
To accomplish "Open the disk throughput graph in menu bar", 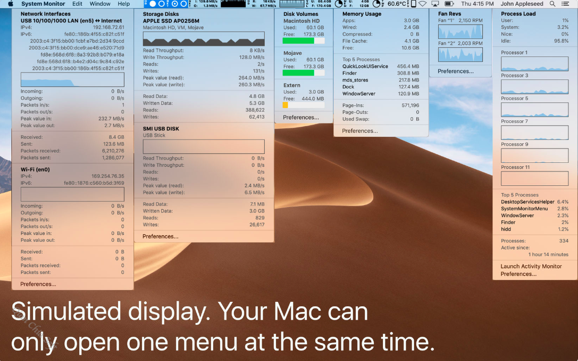I will (292, 4).
